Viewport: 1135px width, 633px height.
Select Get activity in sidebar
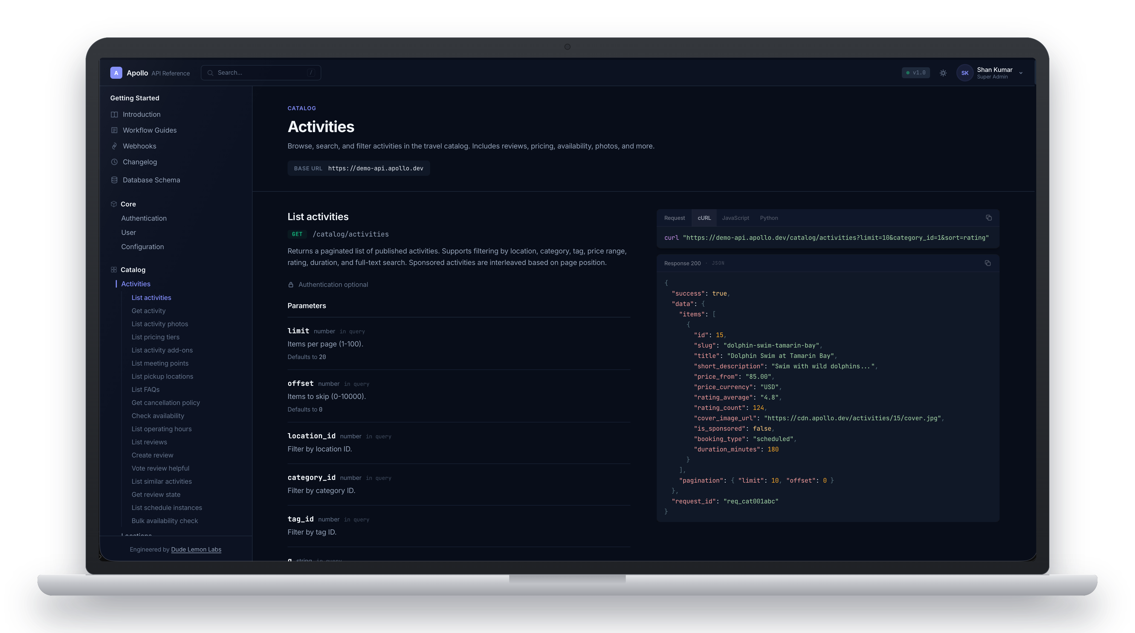pos(149,311)
